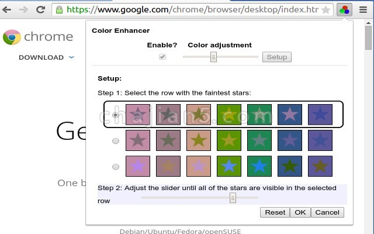The image size is (374, 234).
Task: Click 'Step 1: Select the row' instruction text
Action: (174, 93)
